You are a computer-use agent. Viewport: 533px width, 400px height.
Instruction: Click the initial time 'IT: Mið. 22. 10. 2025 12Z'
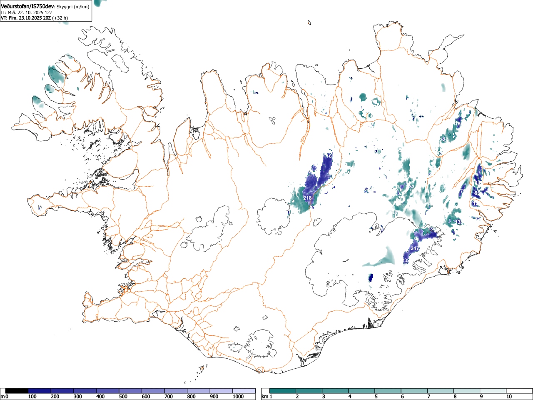tap(27, 12)
